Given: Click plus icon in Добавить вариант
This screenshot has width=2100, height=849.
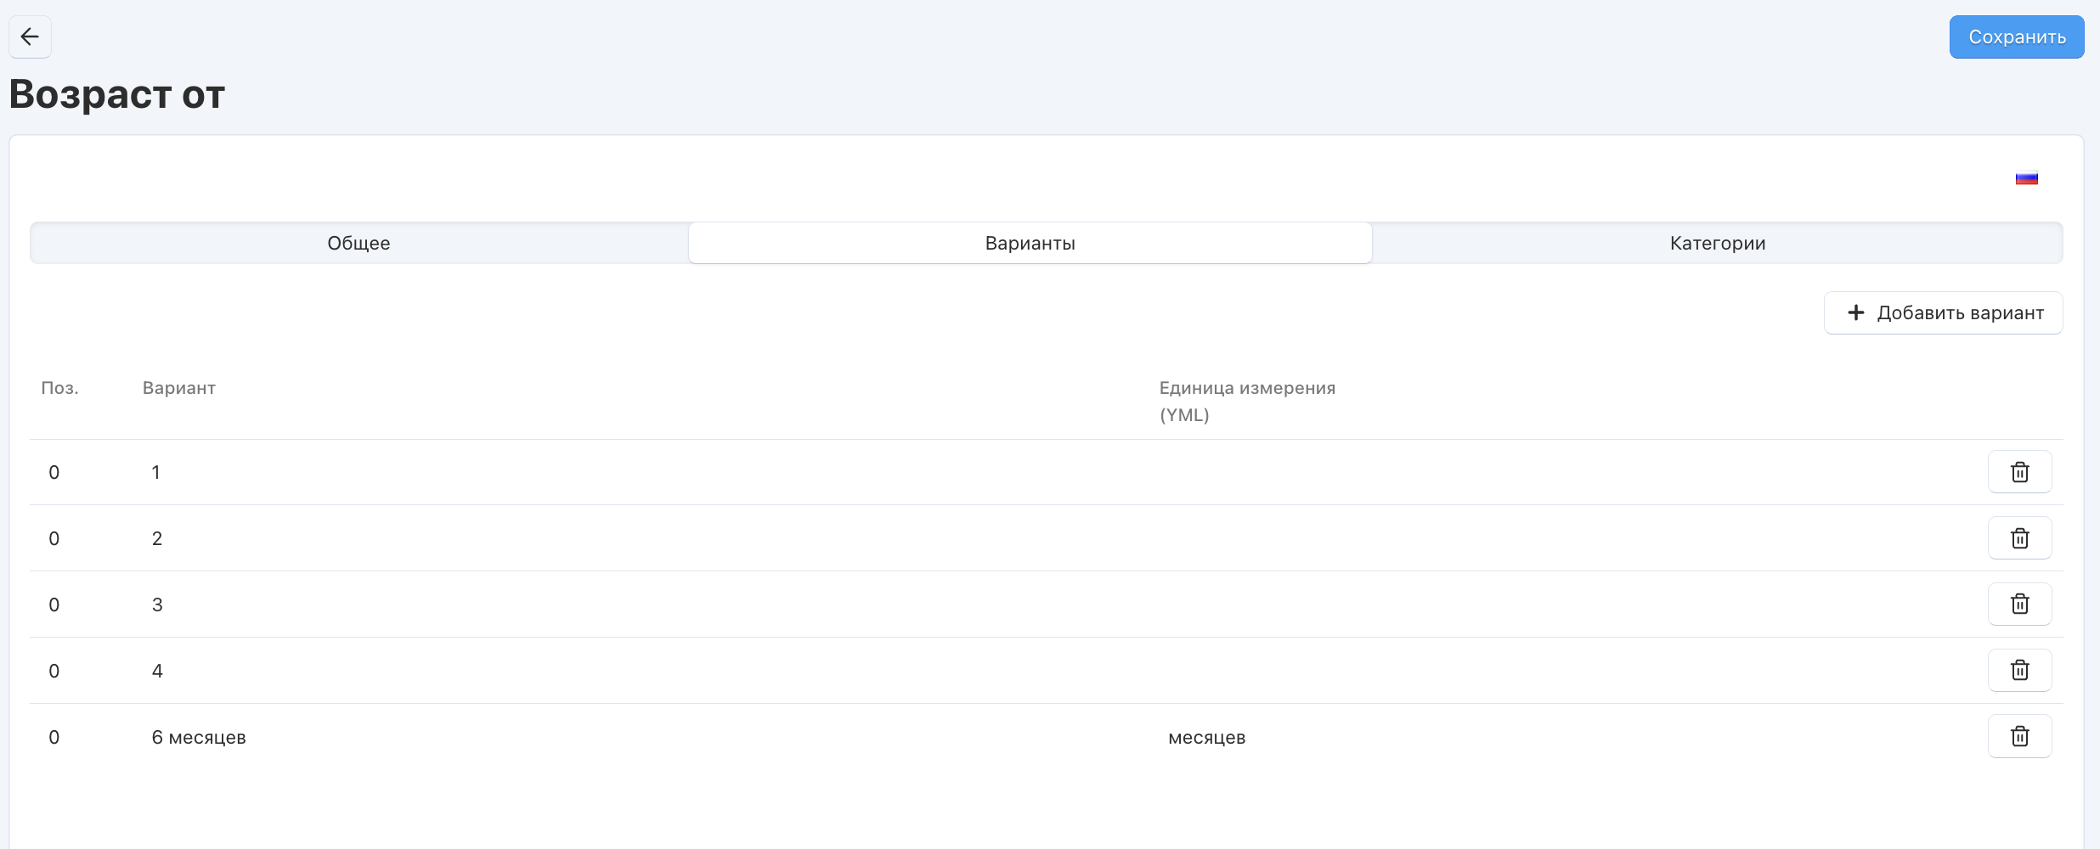Looking at the screenshot, I should click(x=1856, y=313).
